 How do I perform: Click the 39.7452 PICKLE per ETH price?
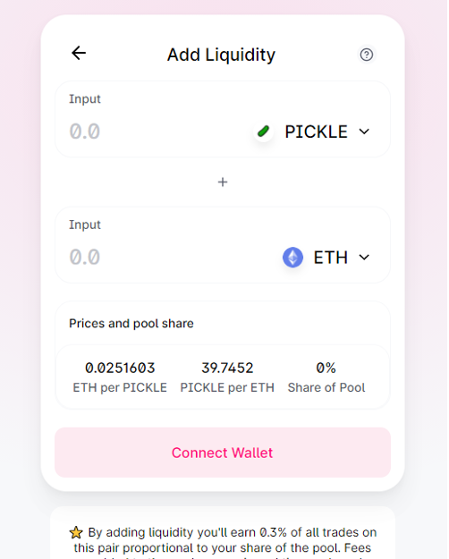[227, 368]
